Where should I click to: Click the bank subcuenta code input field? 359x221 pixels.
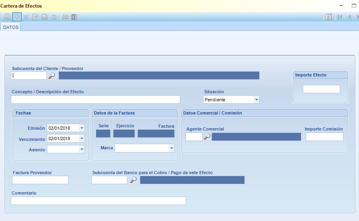(x=109, y=180)
